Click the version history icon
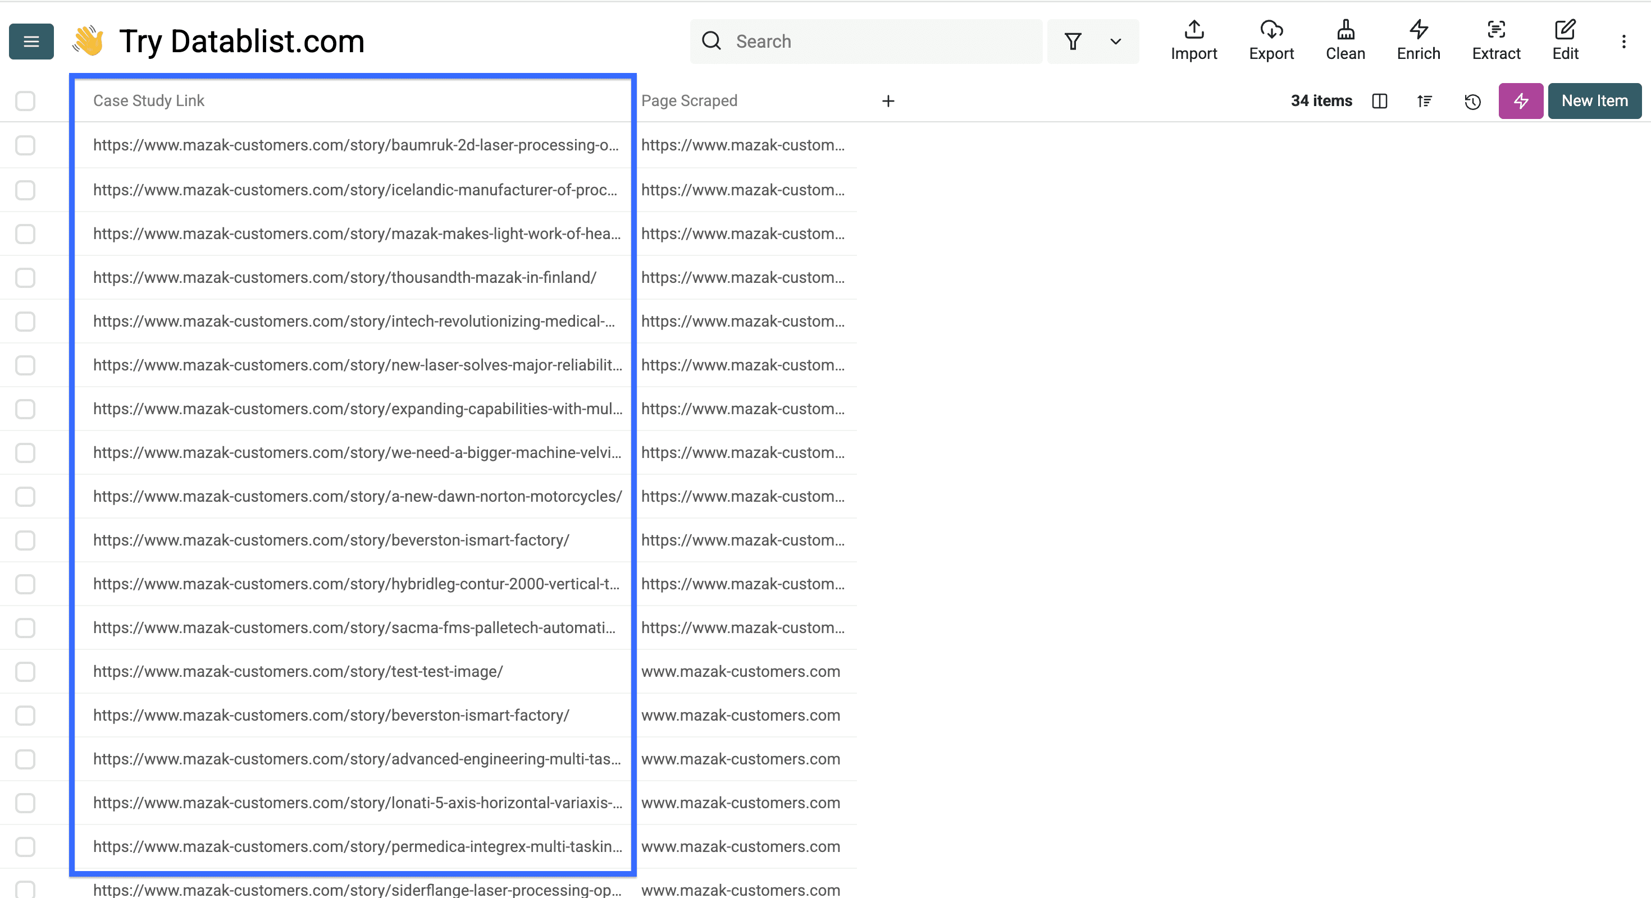 click(1472, 101)
